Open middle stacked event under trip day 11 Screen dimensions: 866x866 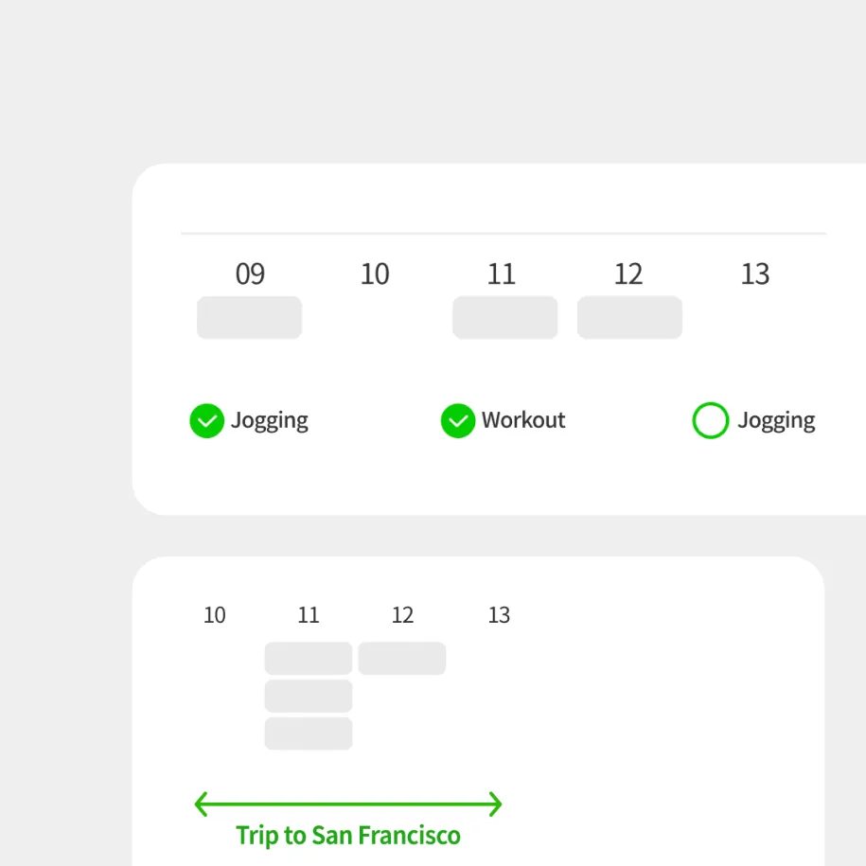(309, 697)
